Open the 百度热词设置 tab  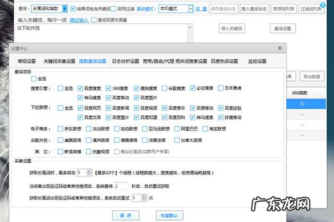tap(225, 61)
